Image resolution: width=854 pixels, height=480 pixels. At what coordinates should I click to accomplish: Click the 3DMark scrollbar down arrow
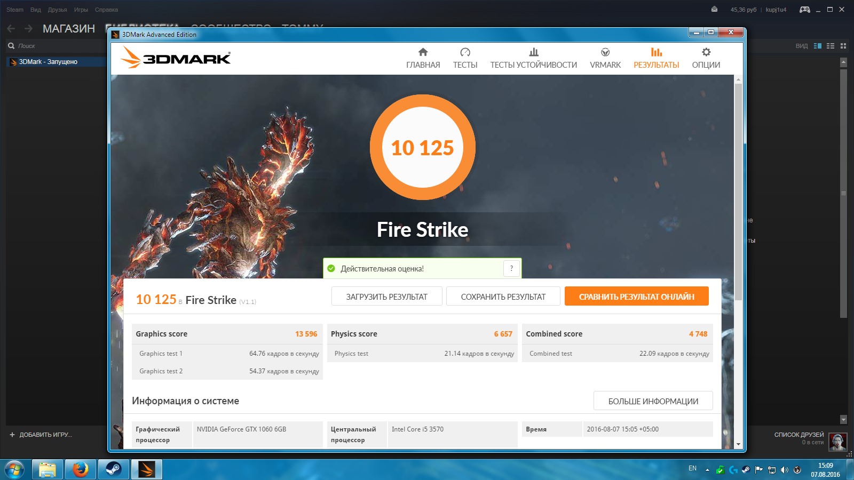[x=739, y=444]
